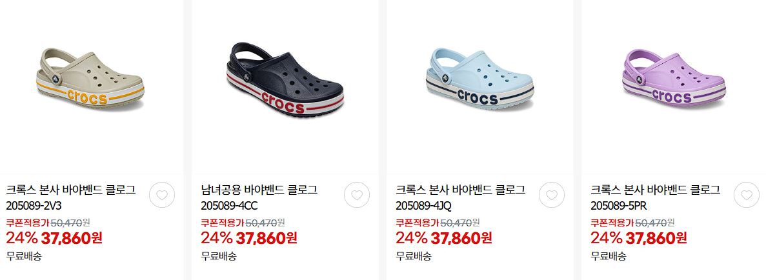This screenshot has width=766, height=280.
Task: Open the purple Crocs clog image
Action: (x=674, y=78)
